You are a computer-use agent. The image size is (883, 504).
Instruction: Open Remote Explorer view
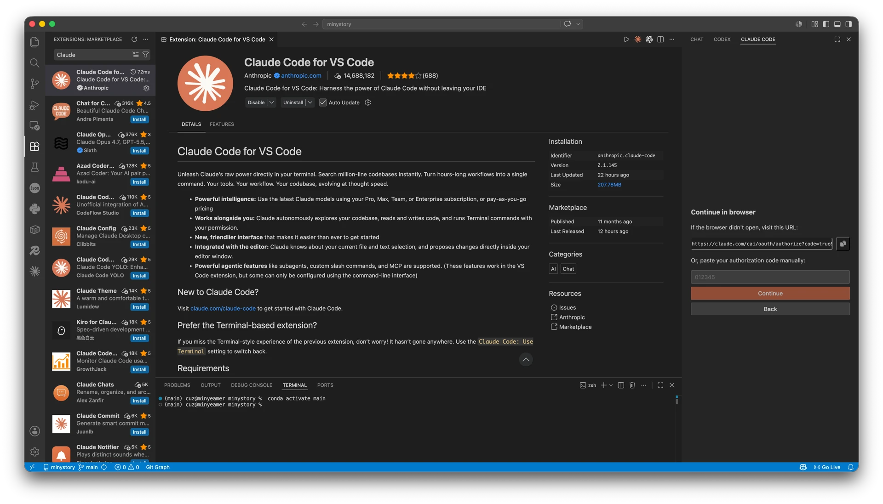pyautogui.click(x=34, y=125)
